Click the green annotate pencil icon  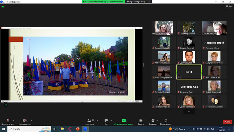[6, 105]
